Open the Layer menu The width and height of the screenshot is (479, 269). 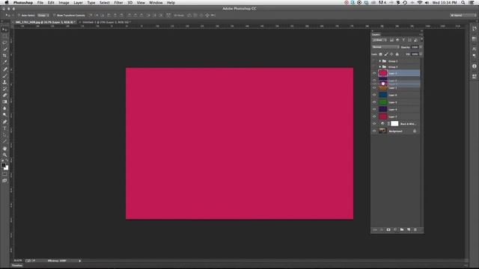click(78, 3)
